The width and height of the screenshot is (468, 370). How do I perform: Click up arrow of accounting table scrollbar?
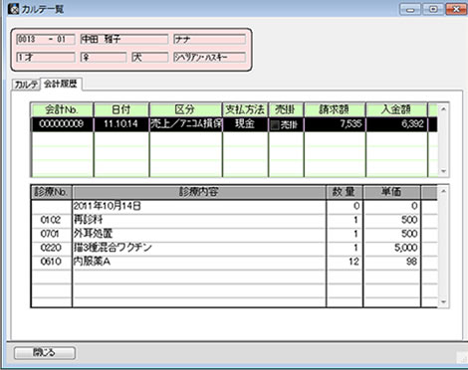coord(443,108)
